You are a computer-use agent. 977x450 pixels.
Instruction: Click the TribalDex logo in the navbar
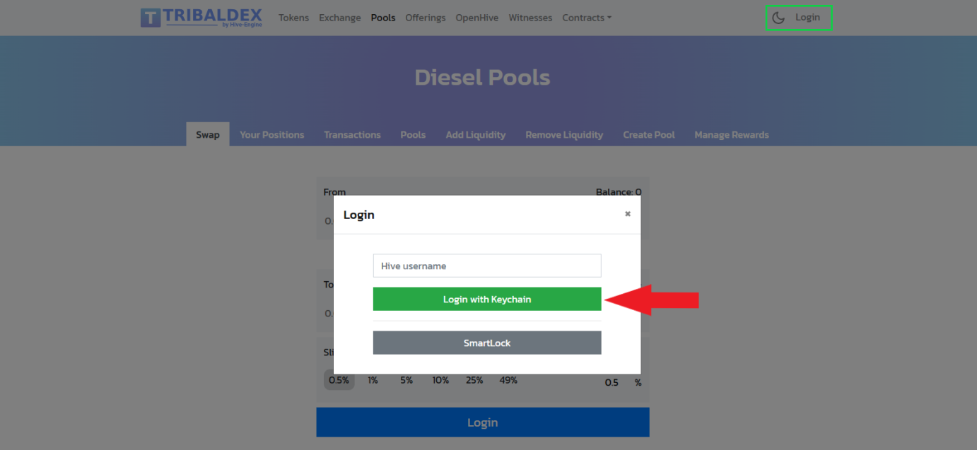(201, 18)
